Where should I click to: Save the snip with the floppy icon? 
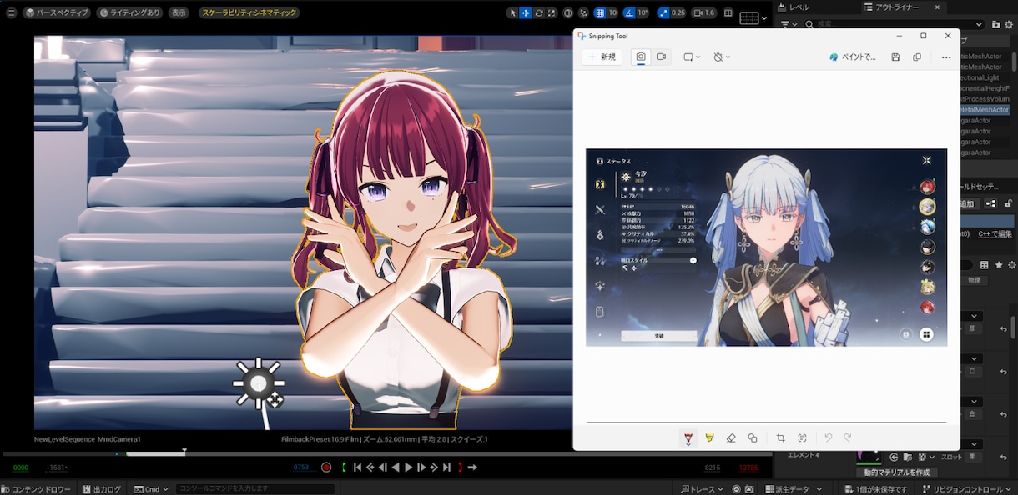(895, 57)
